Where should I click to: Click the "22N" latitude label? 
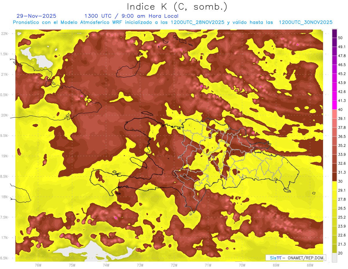tap(5, 34)
